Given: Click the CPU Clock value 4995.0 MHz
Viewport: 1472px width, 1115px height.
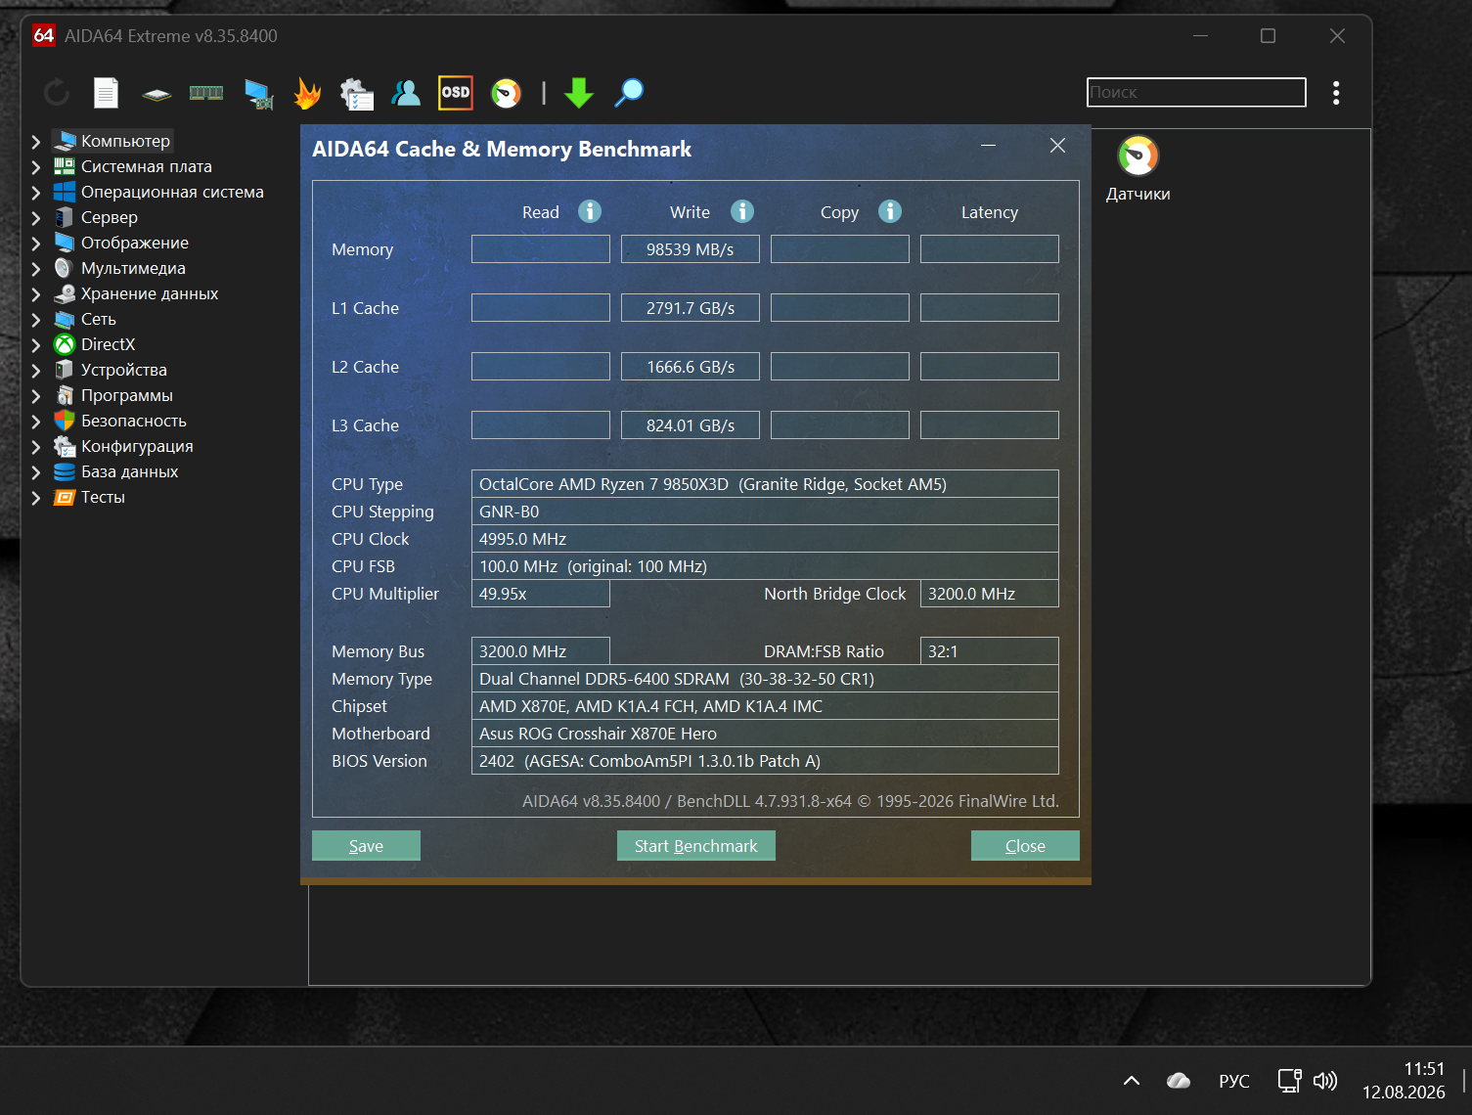Looking at the screenshot, I should pos(765,539).
